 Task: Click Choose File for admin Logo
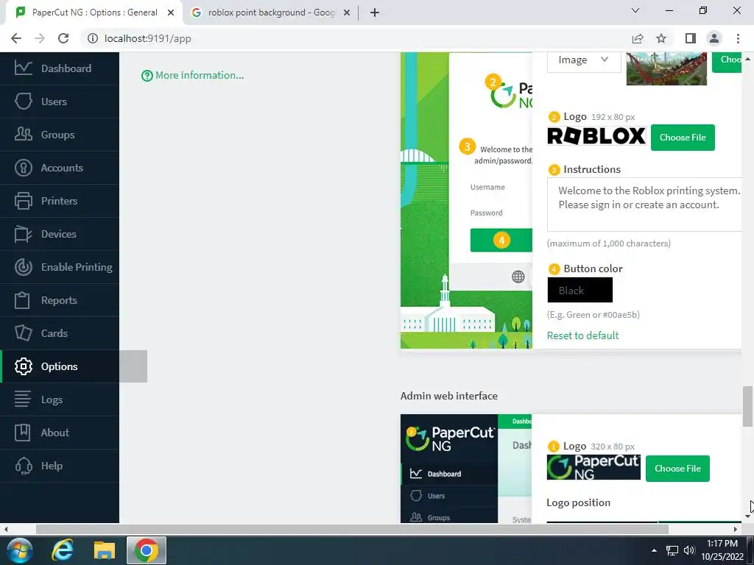click(x=677, y=469)
